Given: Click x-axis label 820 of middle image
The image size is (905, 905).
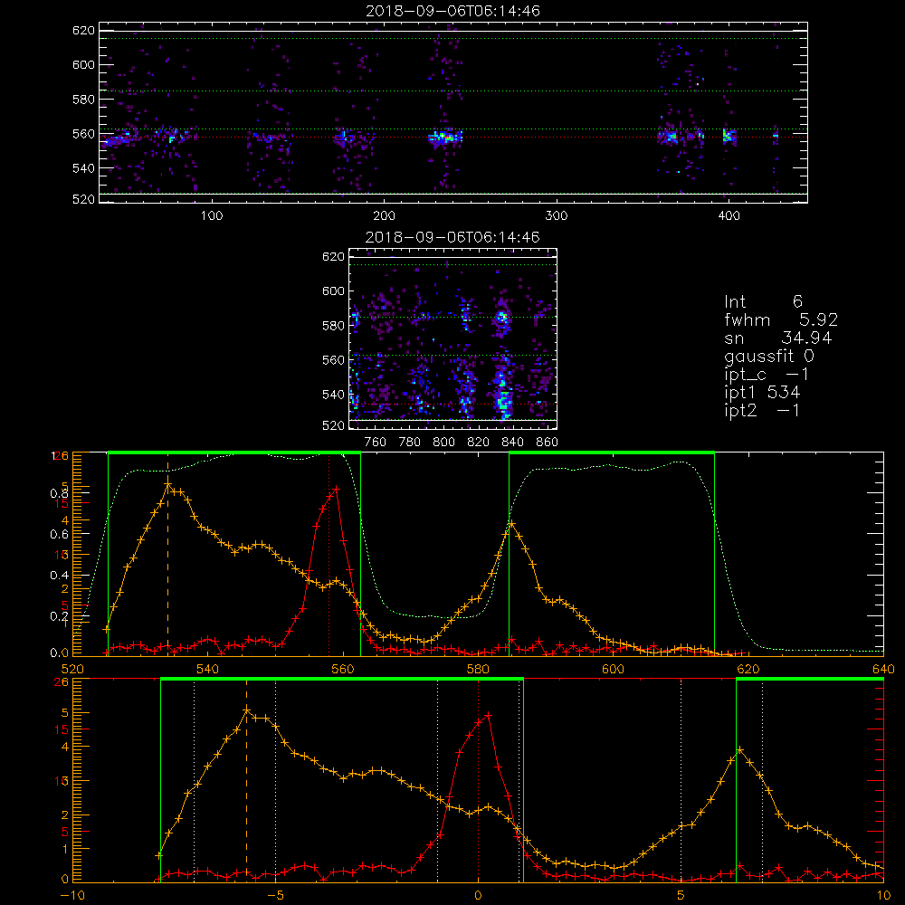Looking at the screenshot, I should (479, 443).
